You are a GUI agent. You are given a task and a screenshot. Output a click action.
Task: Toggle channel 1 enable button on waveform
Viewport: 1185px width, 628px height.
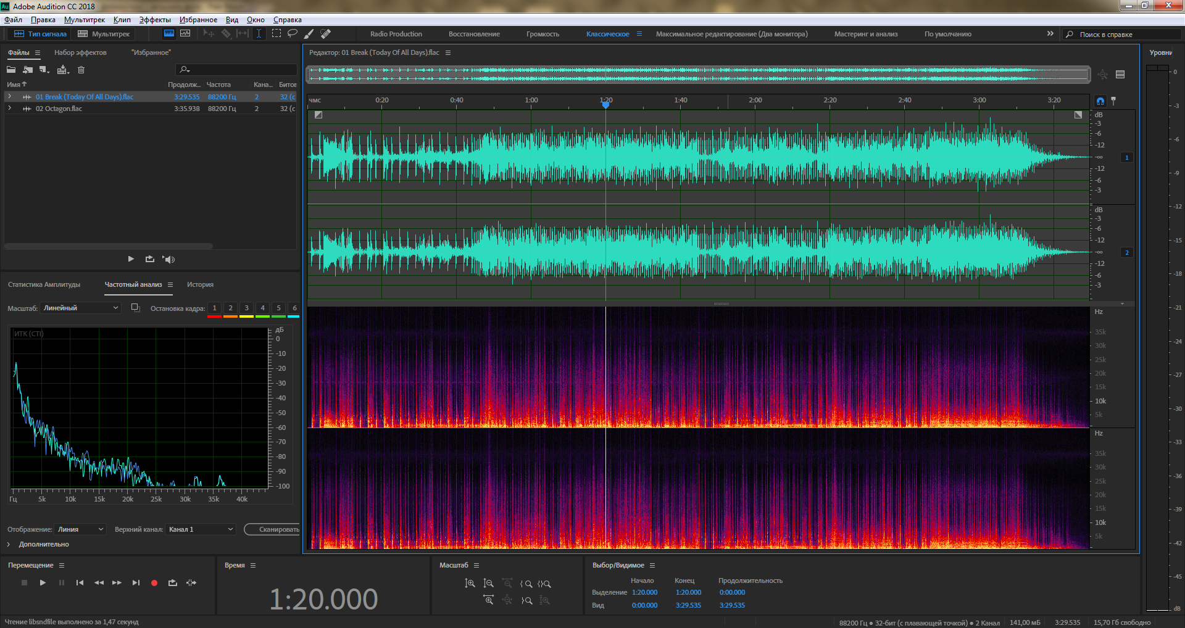point(1126,158)
